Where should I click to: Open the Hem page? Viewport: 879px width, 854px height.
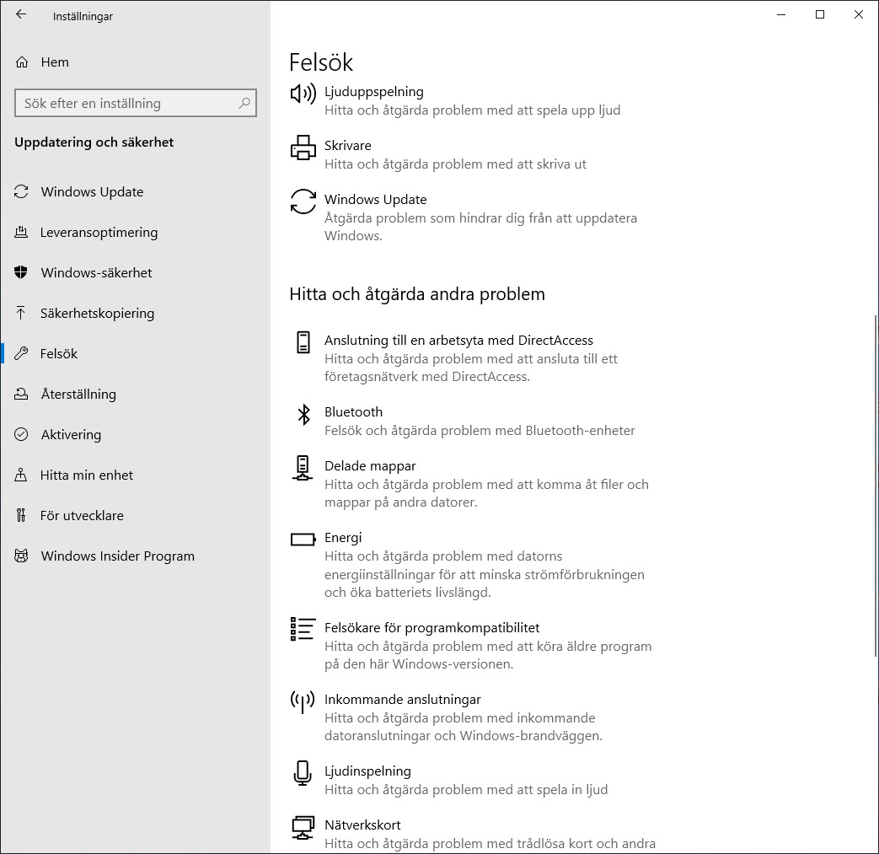click(x=55, y=62)
